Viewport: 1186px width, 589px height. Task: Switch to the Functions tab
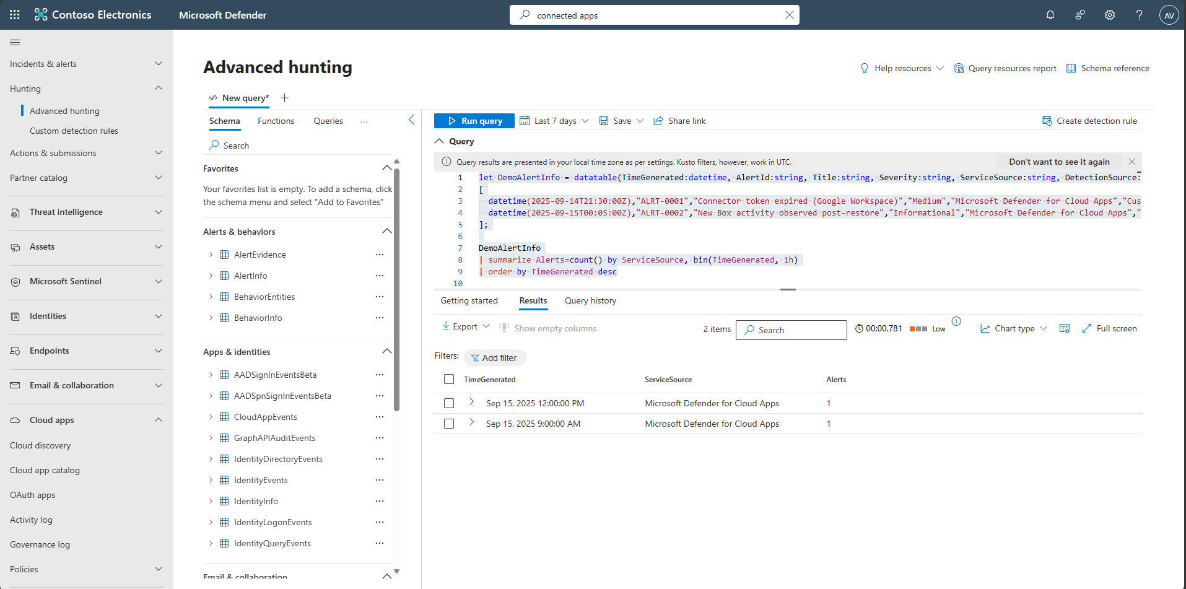tap(276, 121)
